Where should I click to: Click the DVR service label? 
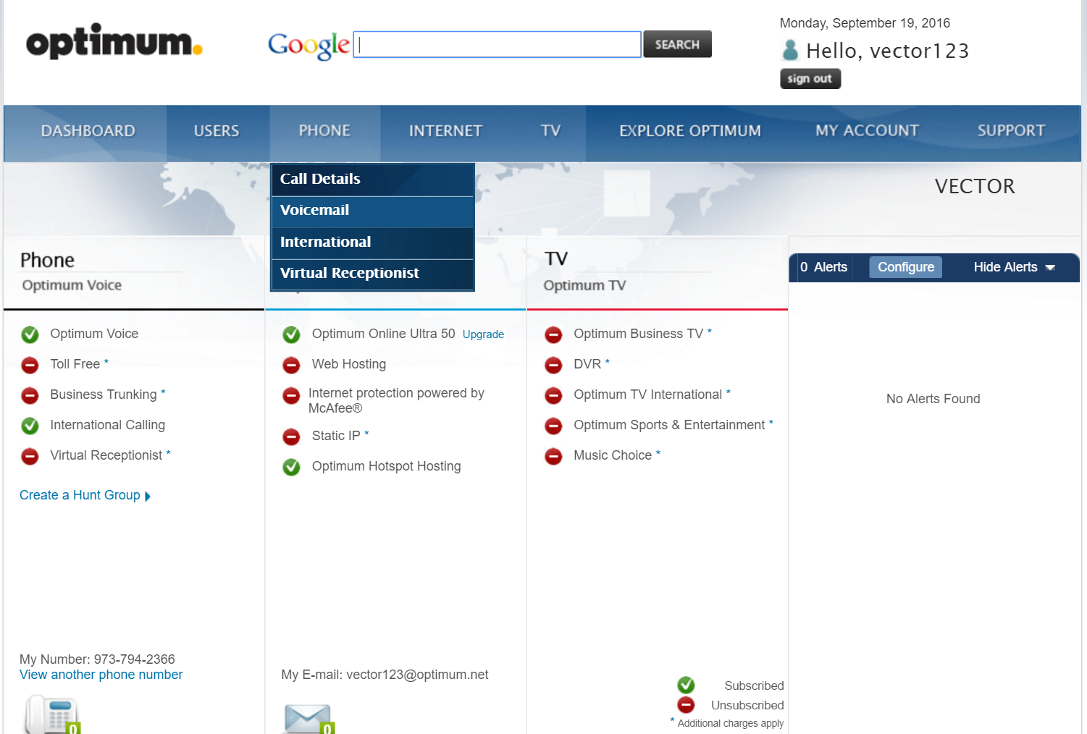(587, 364)
